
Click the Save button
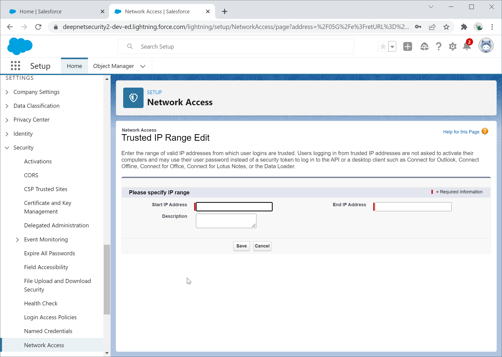241,246
